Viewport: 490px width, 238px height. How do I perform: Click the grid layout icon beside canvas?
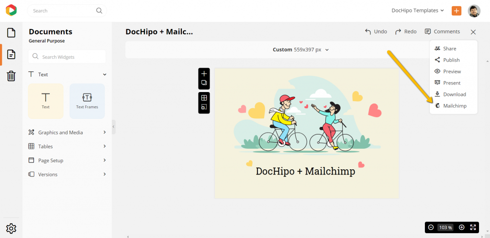point(204,98)
